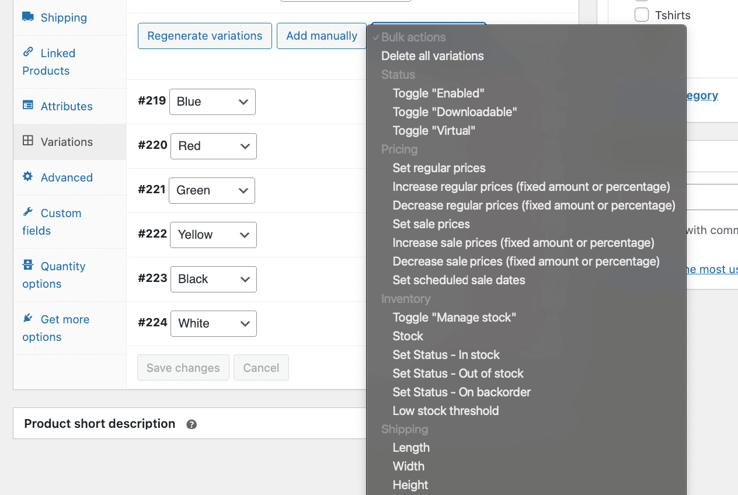This screenshot has height=495, width=738.
Task: Click the Linked Products link icon
Action: 27,52
